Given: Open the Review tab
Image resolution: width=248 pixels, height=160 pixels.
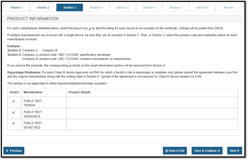Looking at the screenshot, I should [x=229, y=7].
